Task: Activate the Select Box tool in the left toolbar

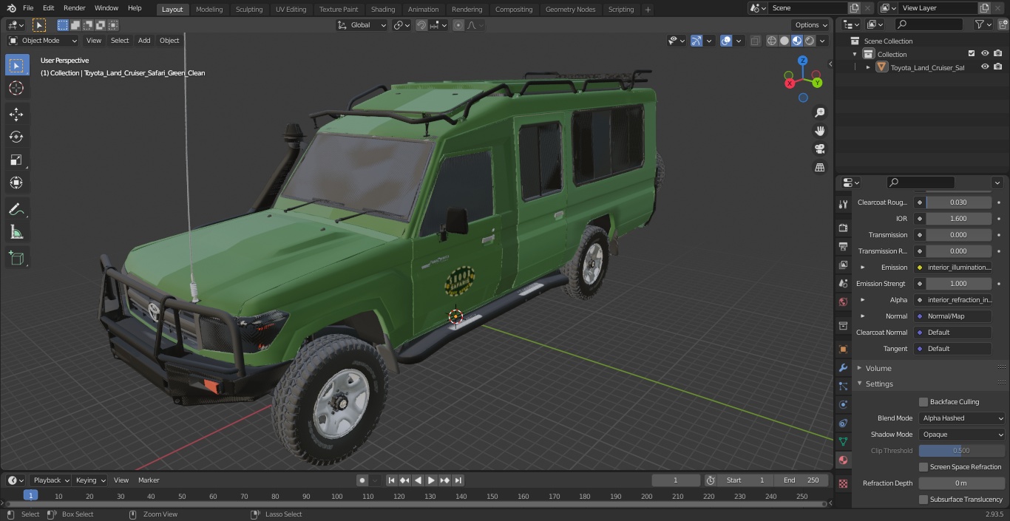Action: pyautogui.click(x=16, y=65)
